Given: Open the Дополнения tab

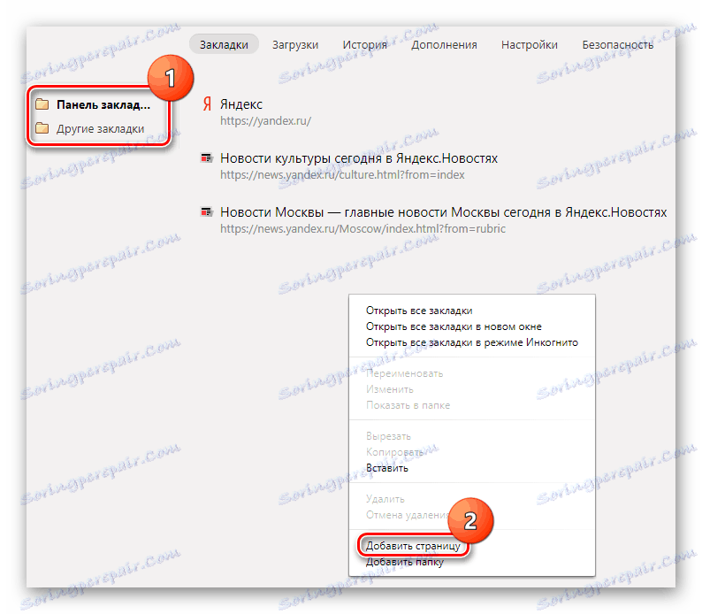Looking at the screenshot, I should [x=444, y=45].
